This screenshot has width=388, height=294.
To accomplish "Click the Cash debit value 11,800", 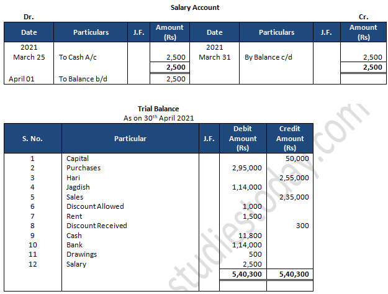I will (250, 236).
